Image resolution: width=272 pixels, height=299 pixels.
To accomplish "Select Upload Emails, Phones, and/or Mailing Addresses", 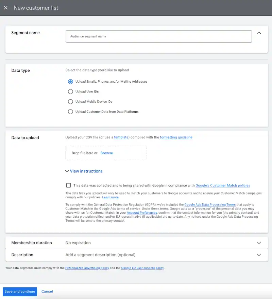I will [x=70, y=82].
